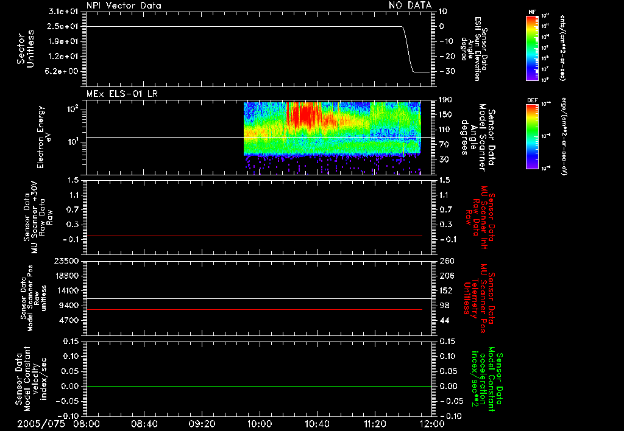Click the green zero line in the velocity panel

pos(258,387)
